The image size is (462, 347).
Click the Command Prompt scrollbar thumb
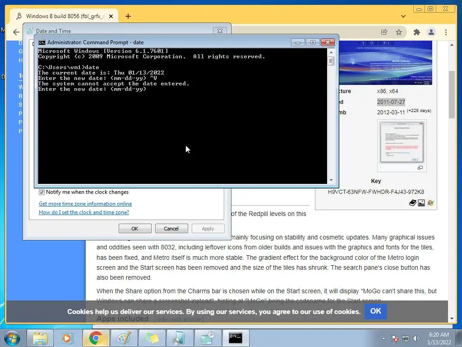click(x=331, y=61)
